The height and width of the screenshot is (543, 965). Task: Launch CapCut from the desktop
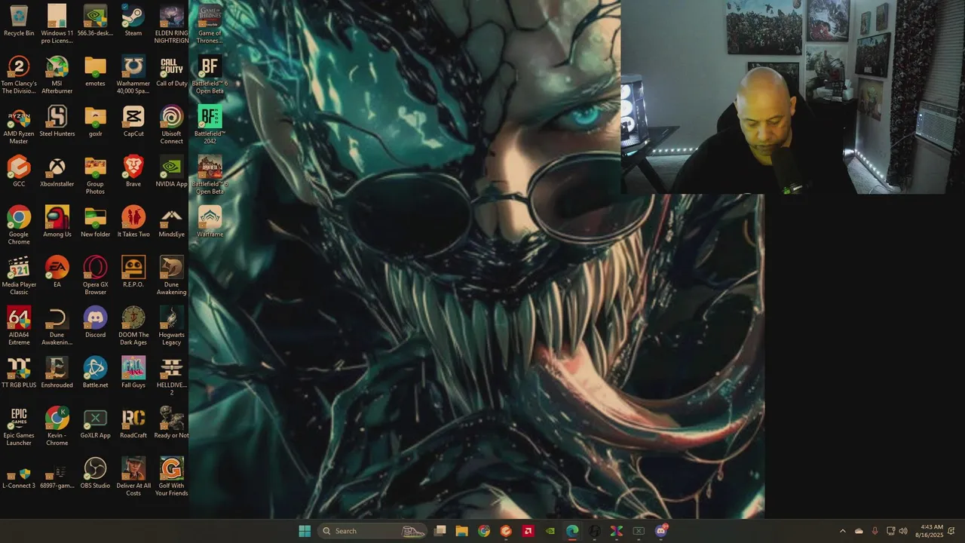tap(133, 121)
